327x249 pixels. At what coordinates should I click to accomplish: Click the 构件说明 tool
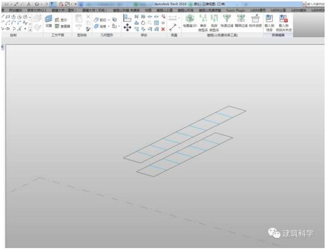pyautogui.click(x=255, y=21)
